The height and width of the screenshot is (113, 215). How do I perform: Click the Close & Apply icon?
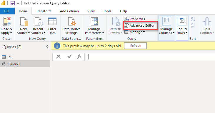point(7,21)
